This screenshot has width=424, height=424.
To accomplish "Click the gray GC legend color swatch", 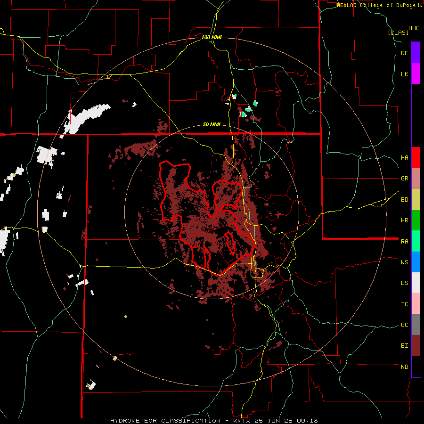I will pyautogui.click(x=416, y=325).
